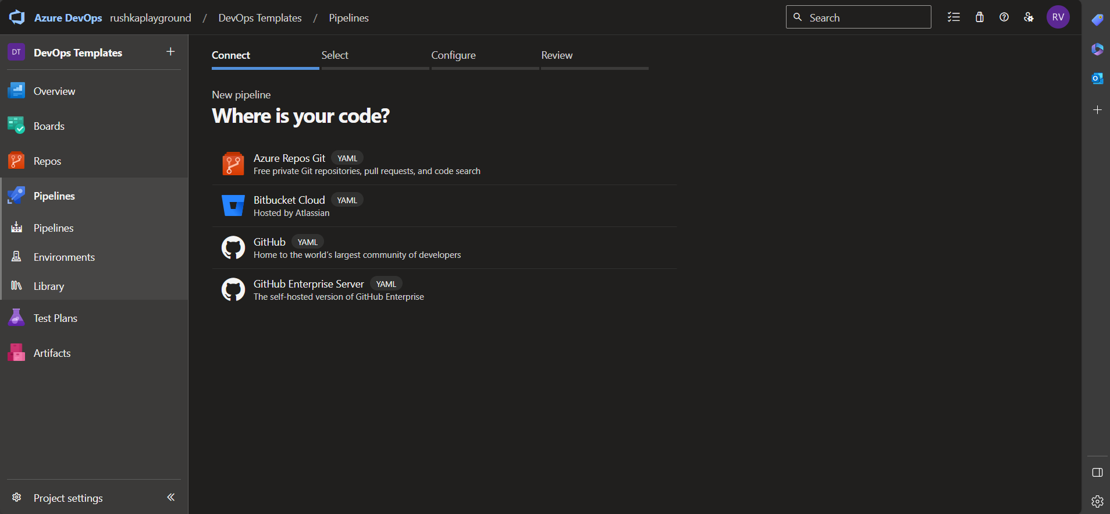Click the Azure DevOps logo icon
Viewport: 1110px width, 514px height.
click(x=17, y=17)
